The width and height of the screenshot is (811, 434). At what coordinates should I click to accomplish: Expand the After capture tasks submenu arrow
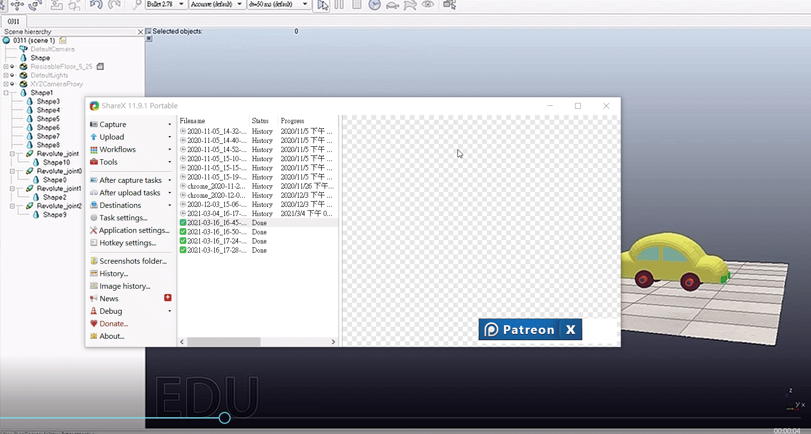(170, 180)
